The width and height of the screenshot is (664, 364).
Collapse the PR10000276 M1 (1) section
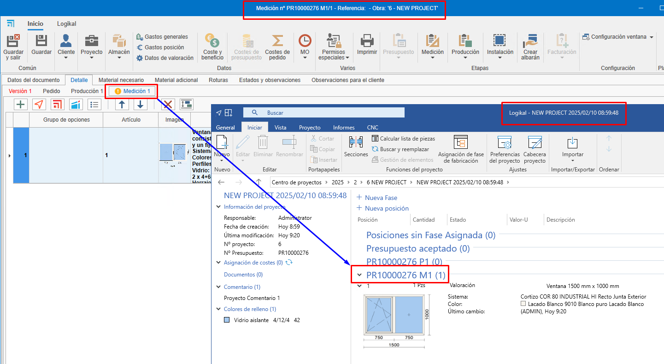359,275
